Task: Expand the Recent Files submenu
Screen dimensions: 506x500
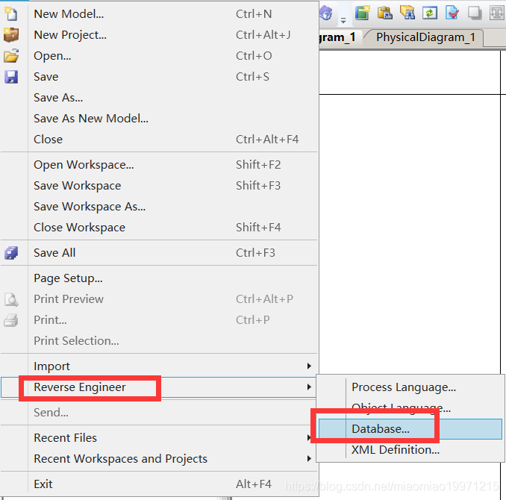Action: pyautogui.click(x=160, y=438)
